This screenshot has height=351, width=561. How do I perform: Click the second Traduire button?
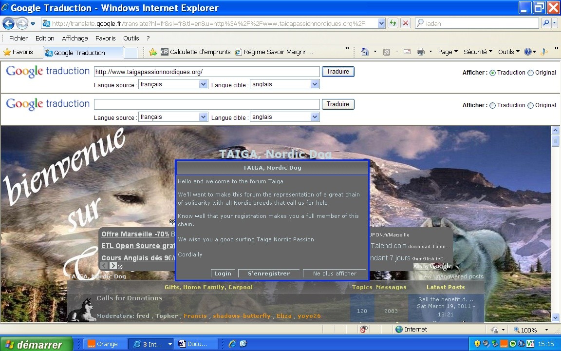click(338, 104)
